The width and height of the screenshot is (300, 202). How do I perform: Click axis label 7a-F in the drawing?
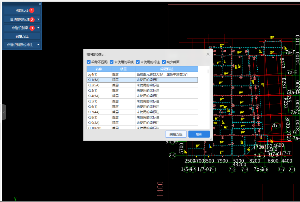[x=290, y=52]
